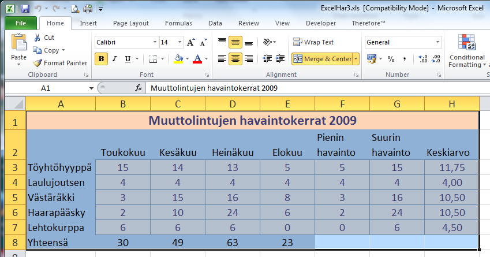Toggle Italic formatting
490x257 pixels.
[x=114, y=59]
